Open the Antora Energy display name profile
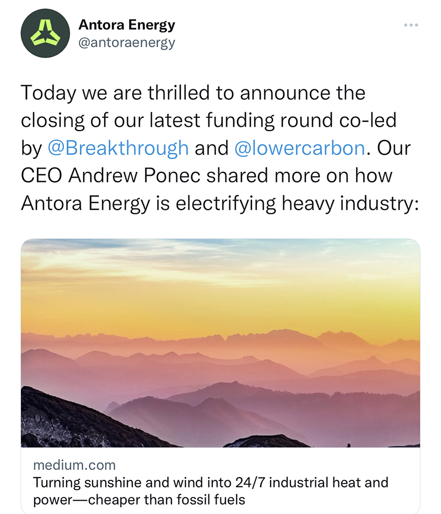Image resolution: width=441 pixels, height=514 pixels. 127,25
